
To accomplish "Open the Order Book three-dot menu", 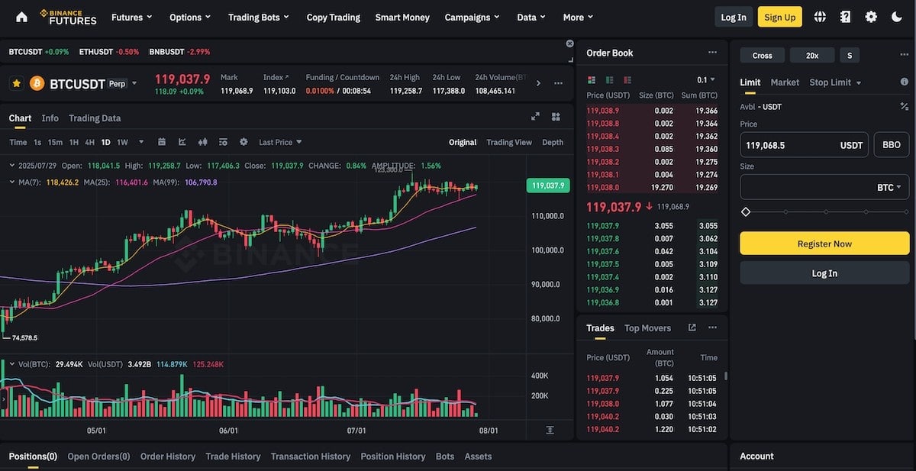I will (712, 53).
